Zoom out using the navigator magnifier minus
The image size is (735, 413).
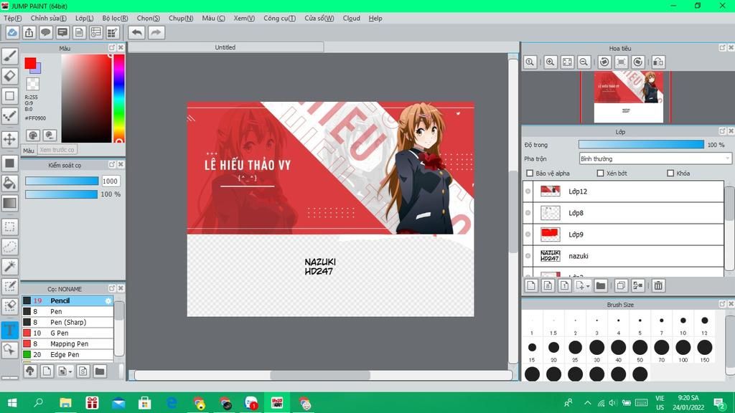click(584, 62)
